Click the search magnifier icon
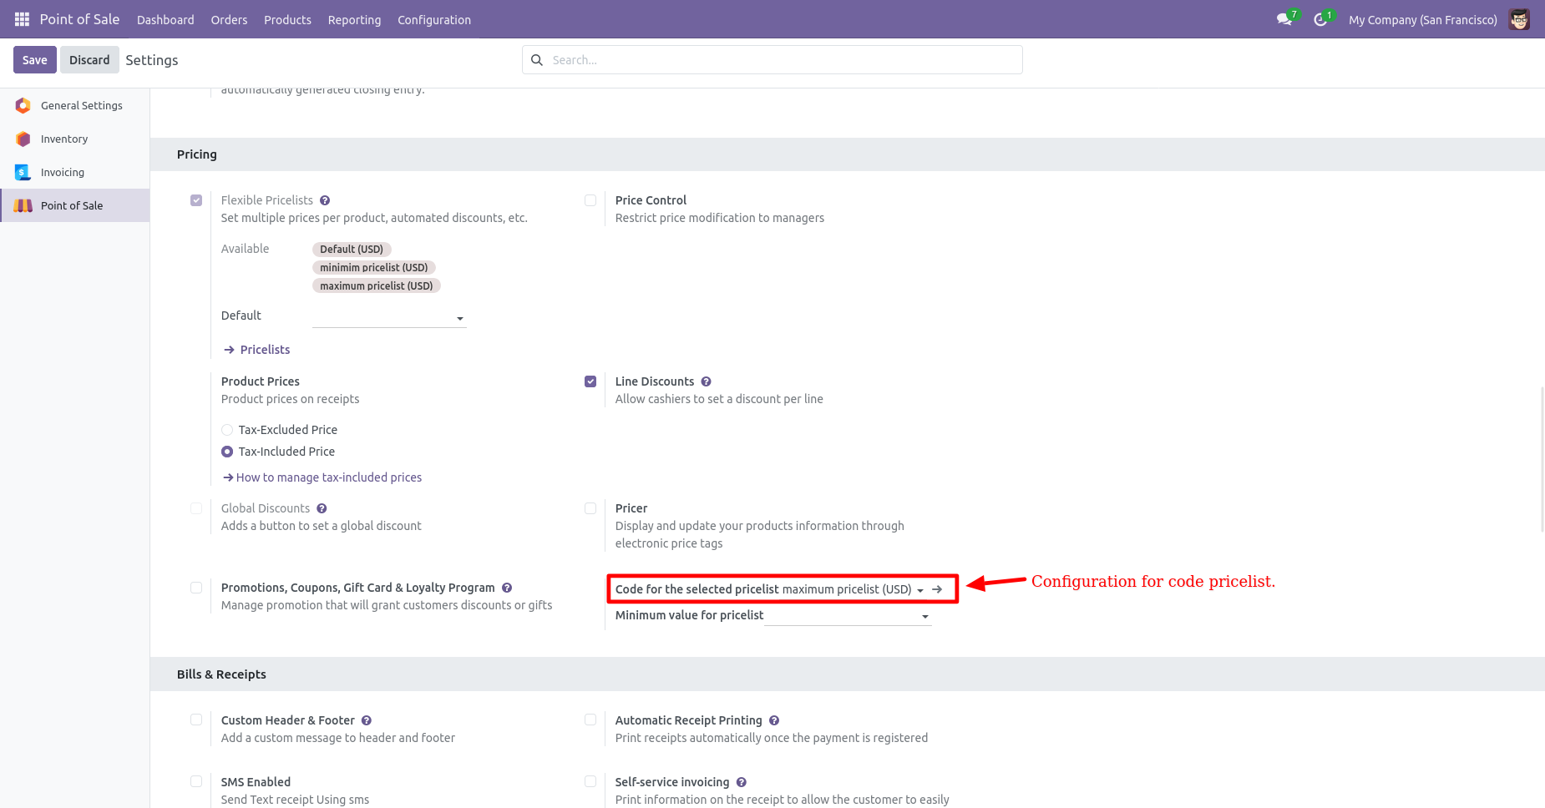Screen dimensions: 1545x808 click(537, 60)
